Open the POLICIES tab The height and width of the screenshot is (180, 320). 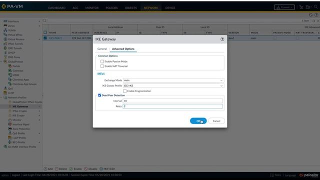(x=111, y=8)
